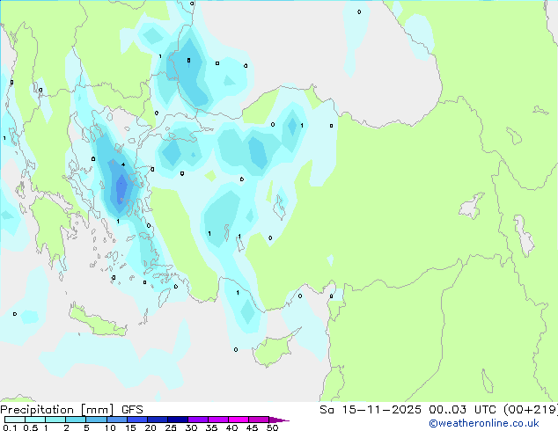Select the 2–5 mm legend swatch
The height and width of the screenshot is (431, 558).
(x=76, y=420)
